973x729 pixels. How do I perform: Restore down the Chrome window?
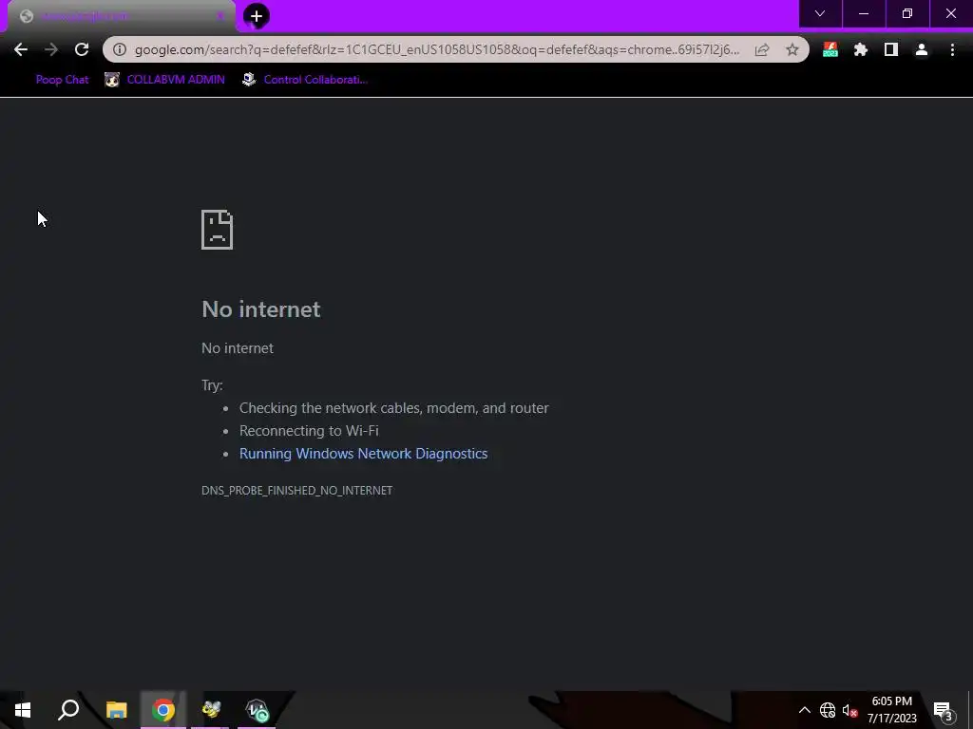point(907,13)
